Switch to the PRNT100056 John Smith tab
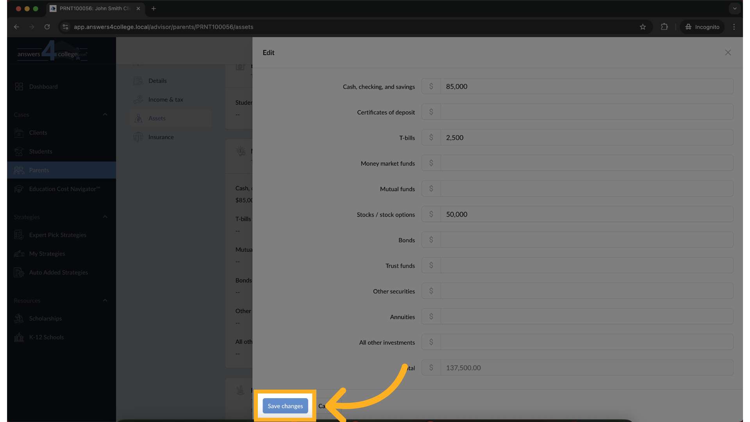 coord(94,8)
